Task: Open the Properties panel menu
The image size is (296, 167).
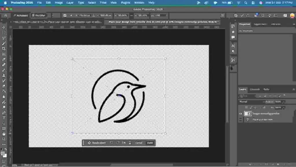Action: coord(294,24)
